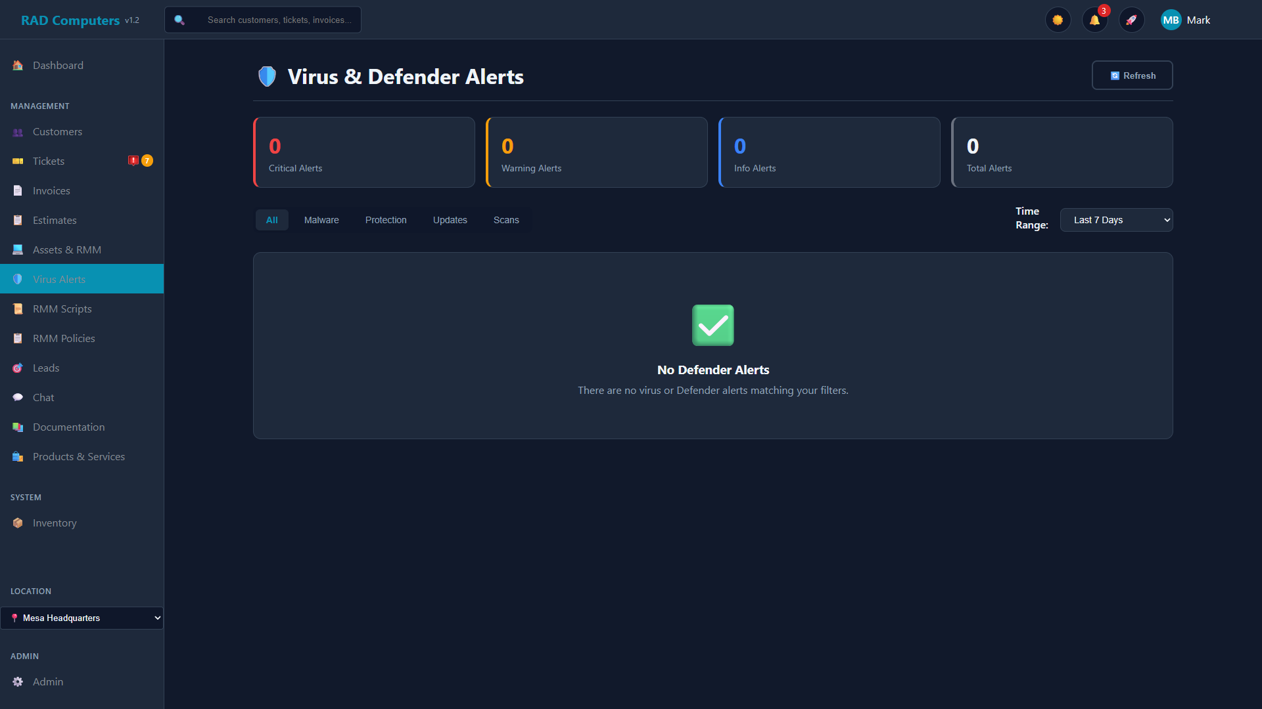Open the Chat section
Screen dimensions: 1262x709
43,397
